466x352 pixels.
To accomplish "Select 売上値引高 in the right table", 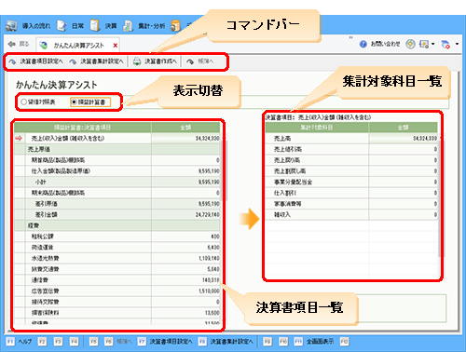I will tap(351, 149).
